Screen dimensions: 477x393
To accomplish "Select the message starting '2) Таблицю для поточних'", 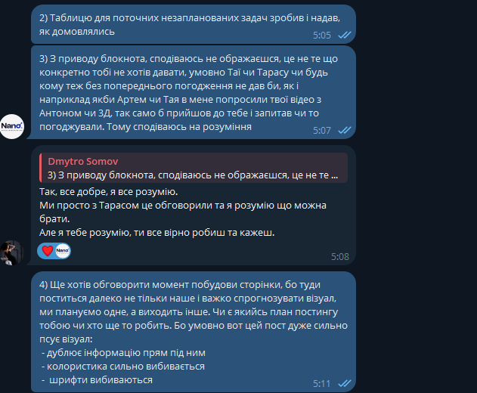I will click(x=194, y=24).
